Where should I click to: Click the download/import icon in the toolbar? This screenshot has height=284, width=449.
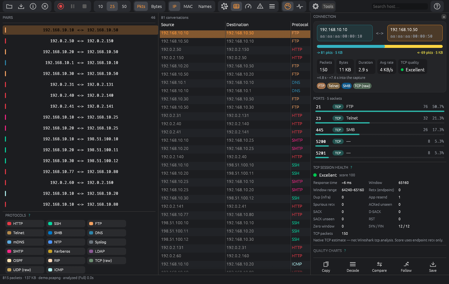(x=21, y=6)
